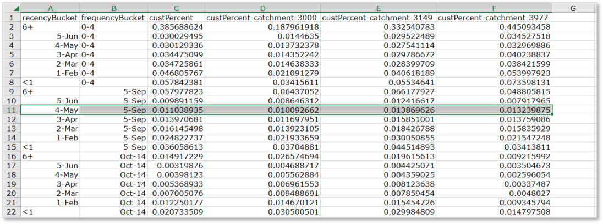Click the recencyBucket header cell
The image size is (603, 224).
(x=50, y=18)
